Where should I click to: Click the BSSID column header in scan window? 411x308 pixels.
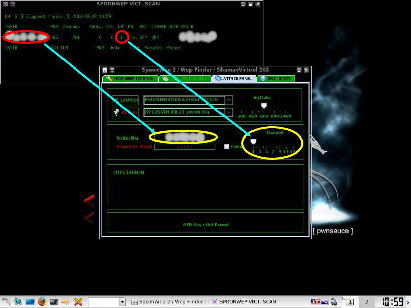[x=11, y=27]
